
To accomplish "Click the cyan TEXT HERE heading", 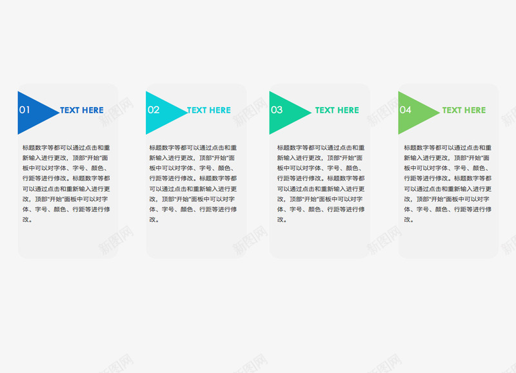I will [209, 110].
